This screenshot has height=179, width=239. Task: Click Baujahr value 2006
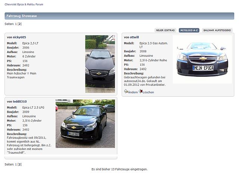pyautogui.click(x=26, y=48)
